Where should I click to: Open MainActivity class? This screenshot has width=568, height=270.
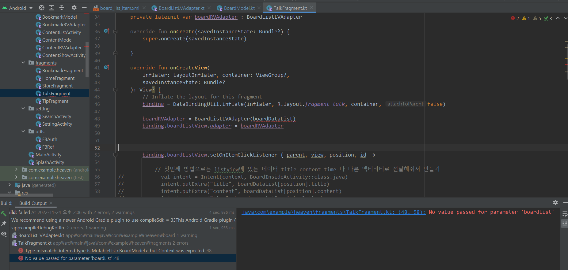48,154
